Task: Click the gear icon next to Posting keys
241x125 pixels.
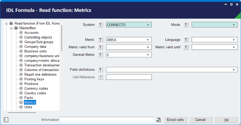Action: (21, 79)
